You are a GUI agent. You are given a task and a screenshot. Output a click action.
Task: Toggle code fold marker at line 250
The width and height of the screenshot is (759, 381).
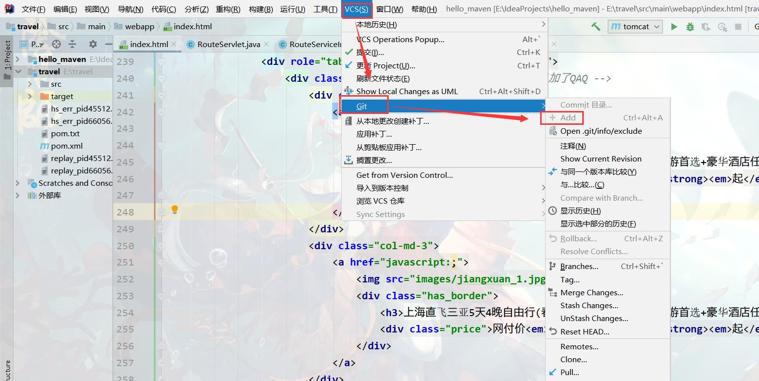pos(161,246)
